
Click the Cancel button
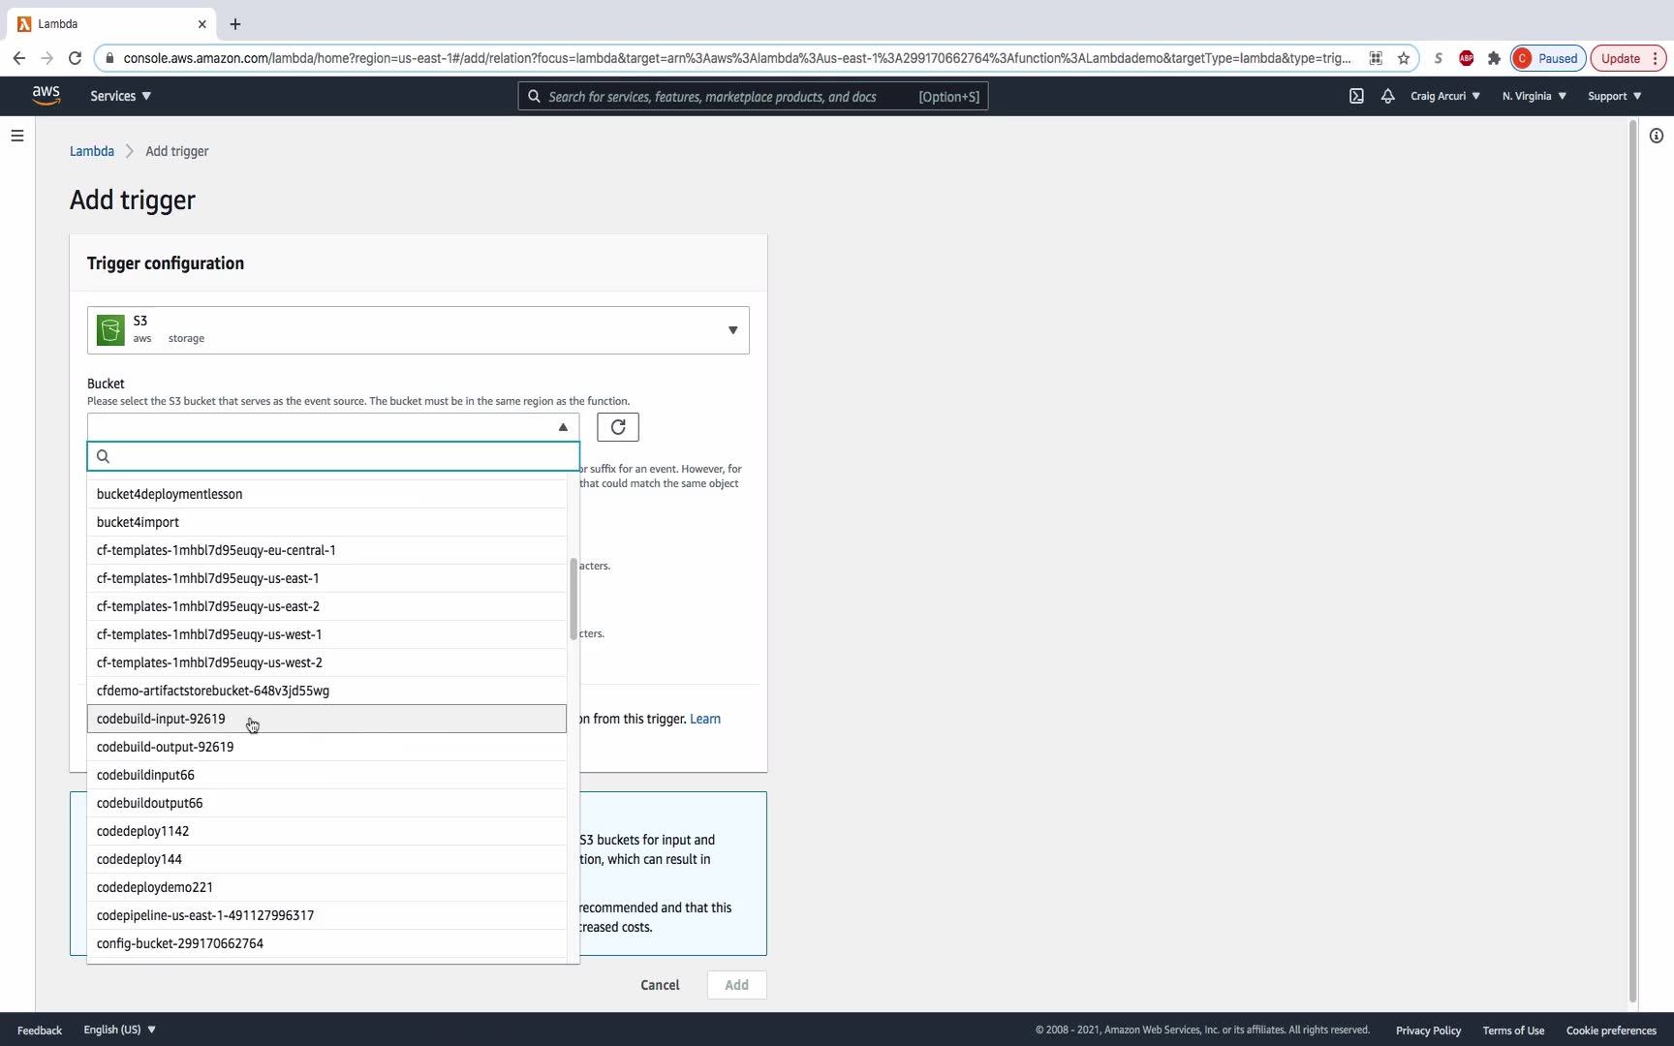pyautogui.click(x=660, y=985)
